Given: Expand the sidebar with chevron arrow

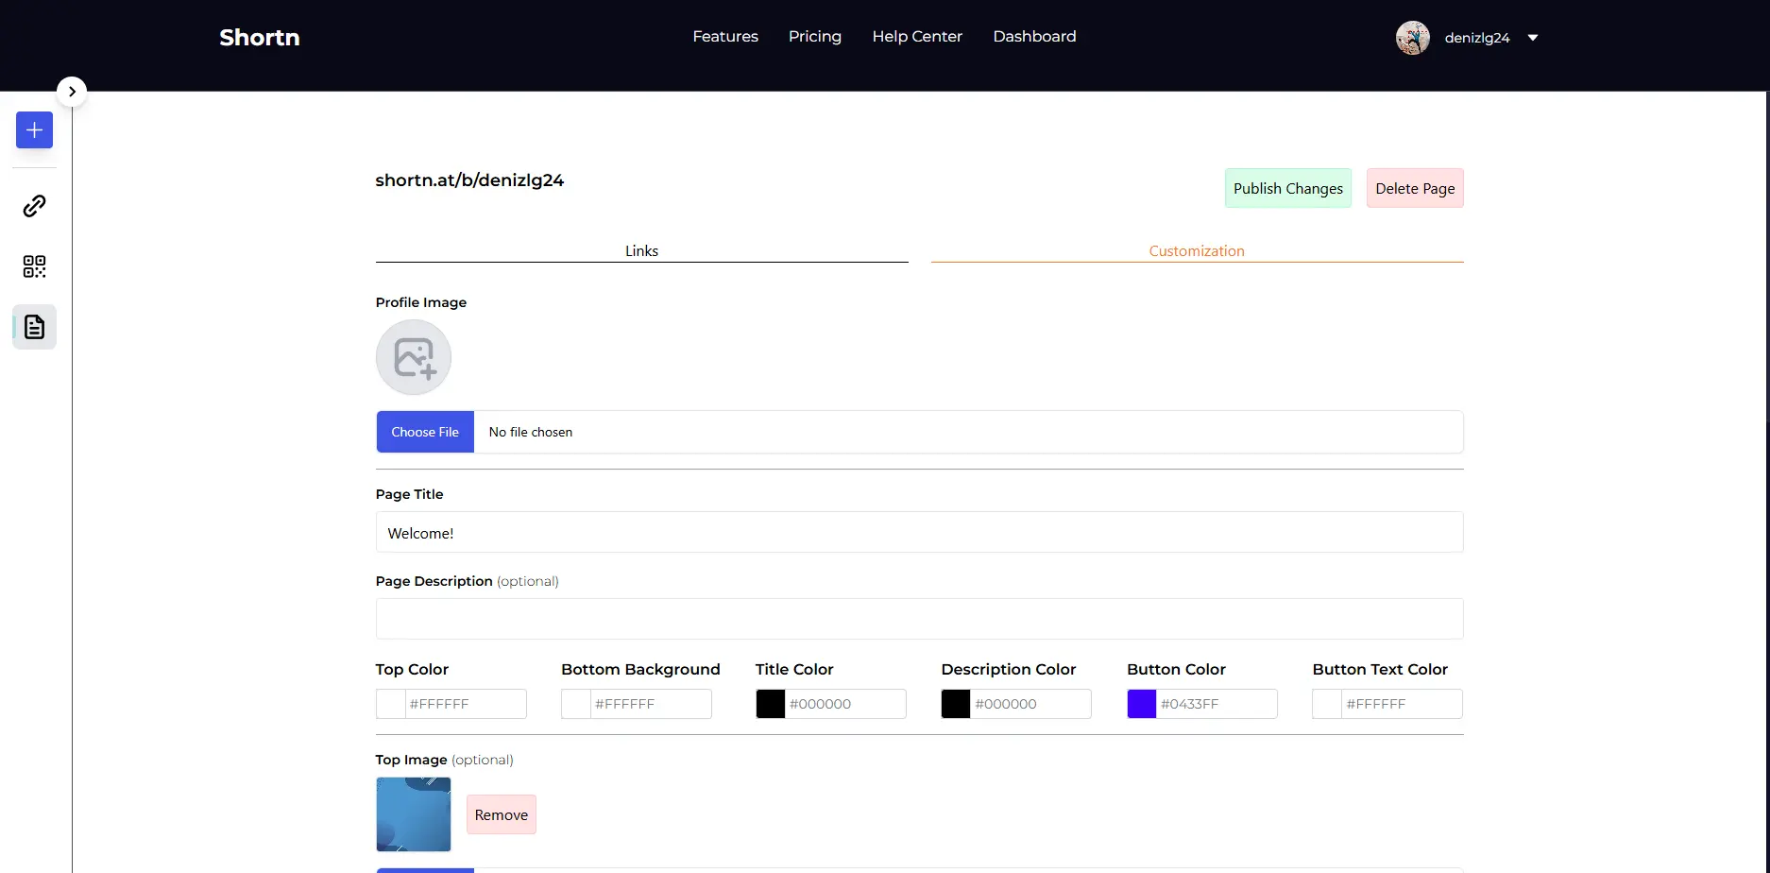Looking at the screenshot, I should tap(72, 92).
